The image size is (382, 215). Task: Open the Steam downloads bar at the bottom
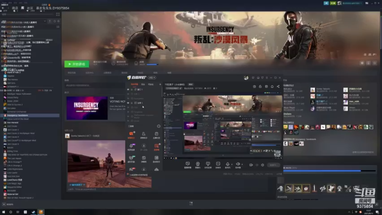tap(191, 204)
